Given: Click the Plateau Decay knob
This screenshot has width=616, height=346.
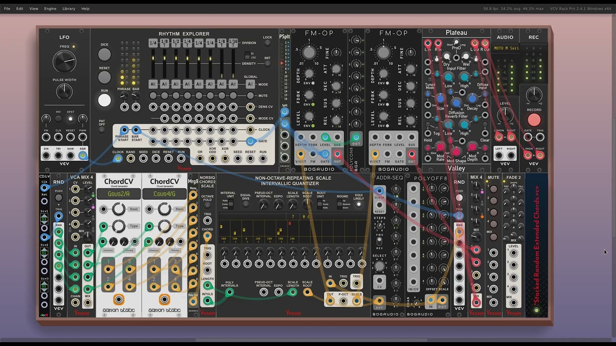Looking at the screenshot, I should click(472, 99).
